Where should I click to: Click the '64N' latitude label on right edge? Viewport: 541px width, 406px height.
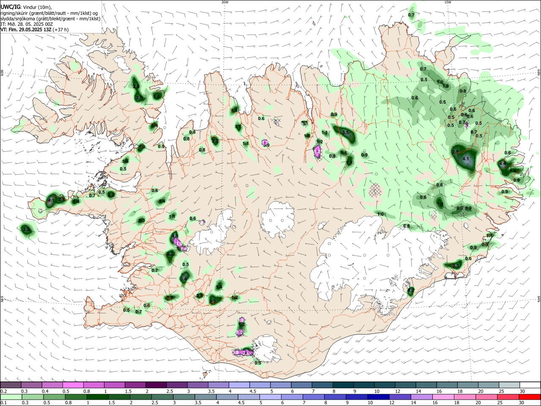[539, 299]
